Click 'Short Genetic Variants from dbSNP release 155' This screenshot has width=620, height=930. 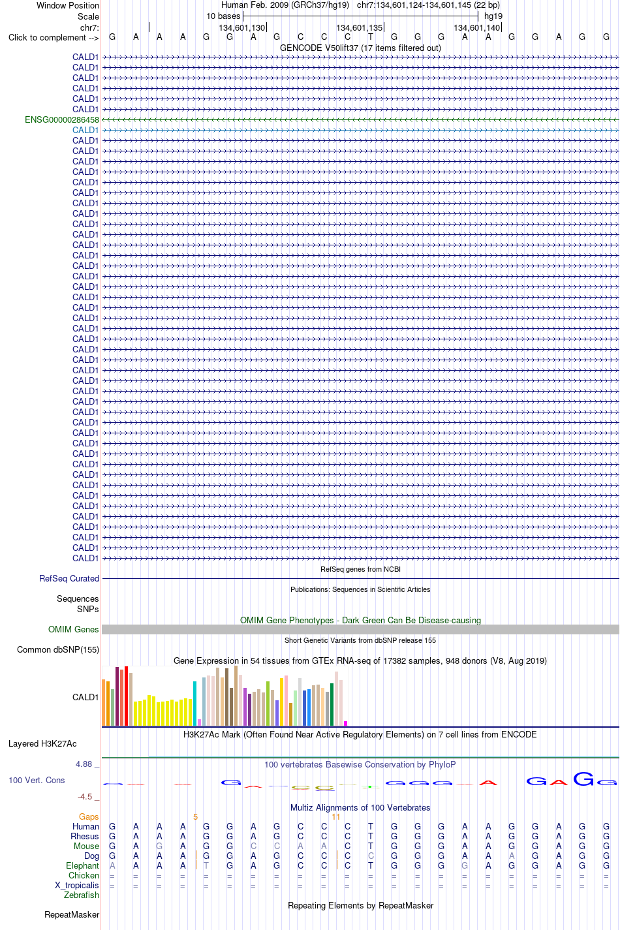pyautogui.click(x=360, y=640)
